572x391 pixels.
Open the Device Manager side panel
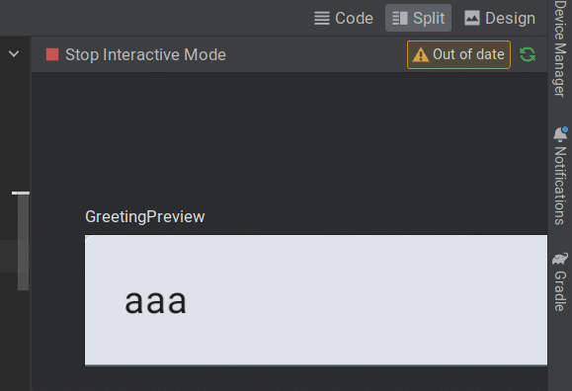coord(560,48)
